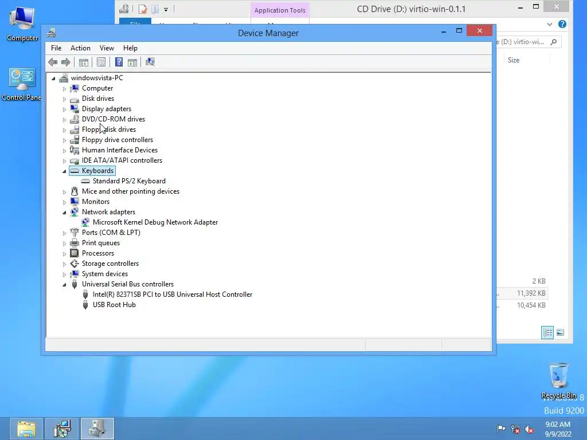Select the Human Interface Devices icon
The image size is (587, 440).
point(75,150)
